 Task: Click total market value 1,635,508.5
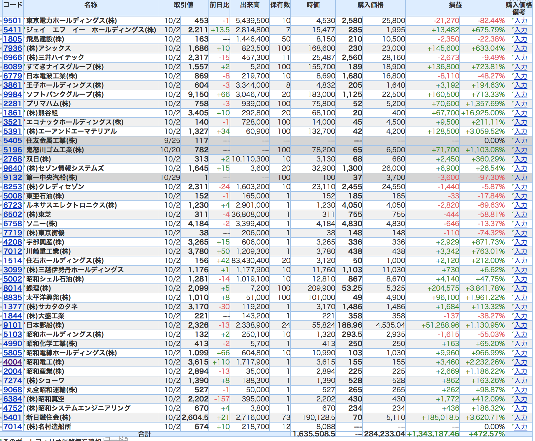(314, 434)
